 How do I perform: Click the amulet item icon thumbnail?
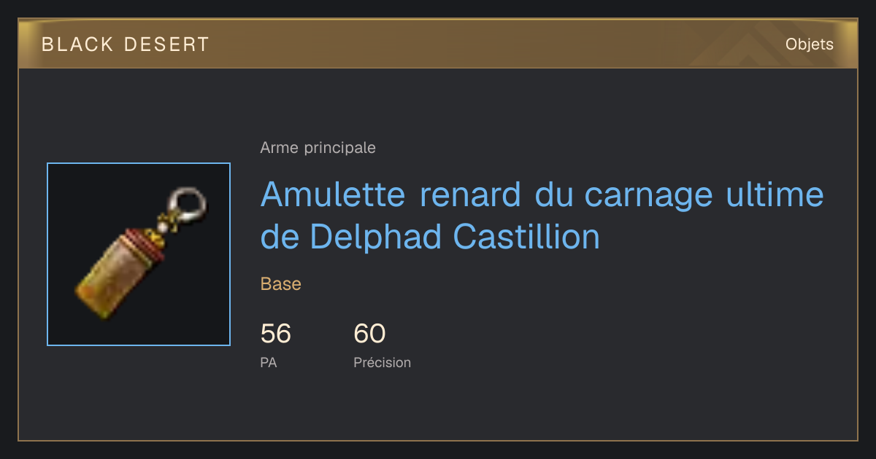(x=139, y=254)
